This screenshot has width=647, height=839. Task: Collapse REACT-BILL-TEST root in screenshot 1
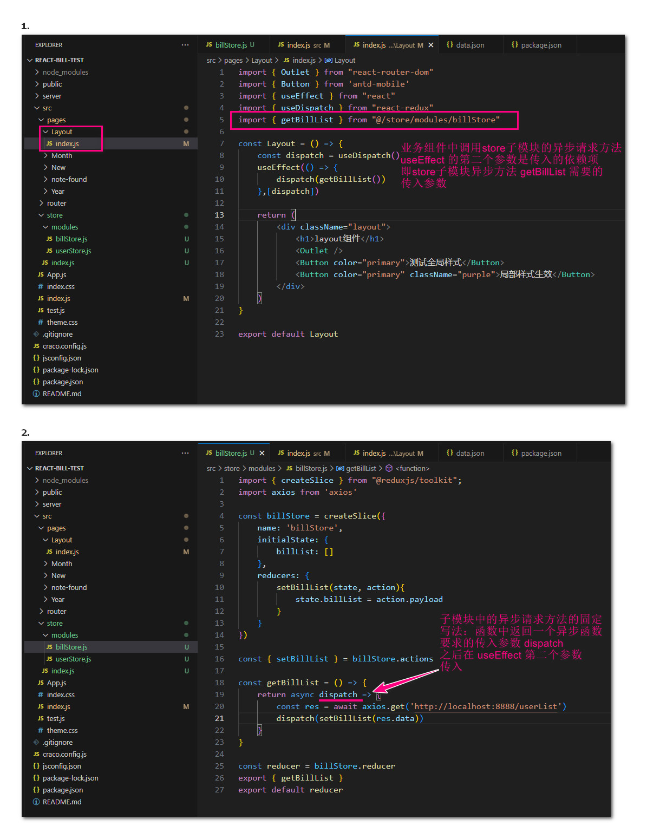(x=30, y=60)
